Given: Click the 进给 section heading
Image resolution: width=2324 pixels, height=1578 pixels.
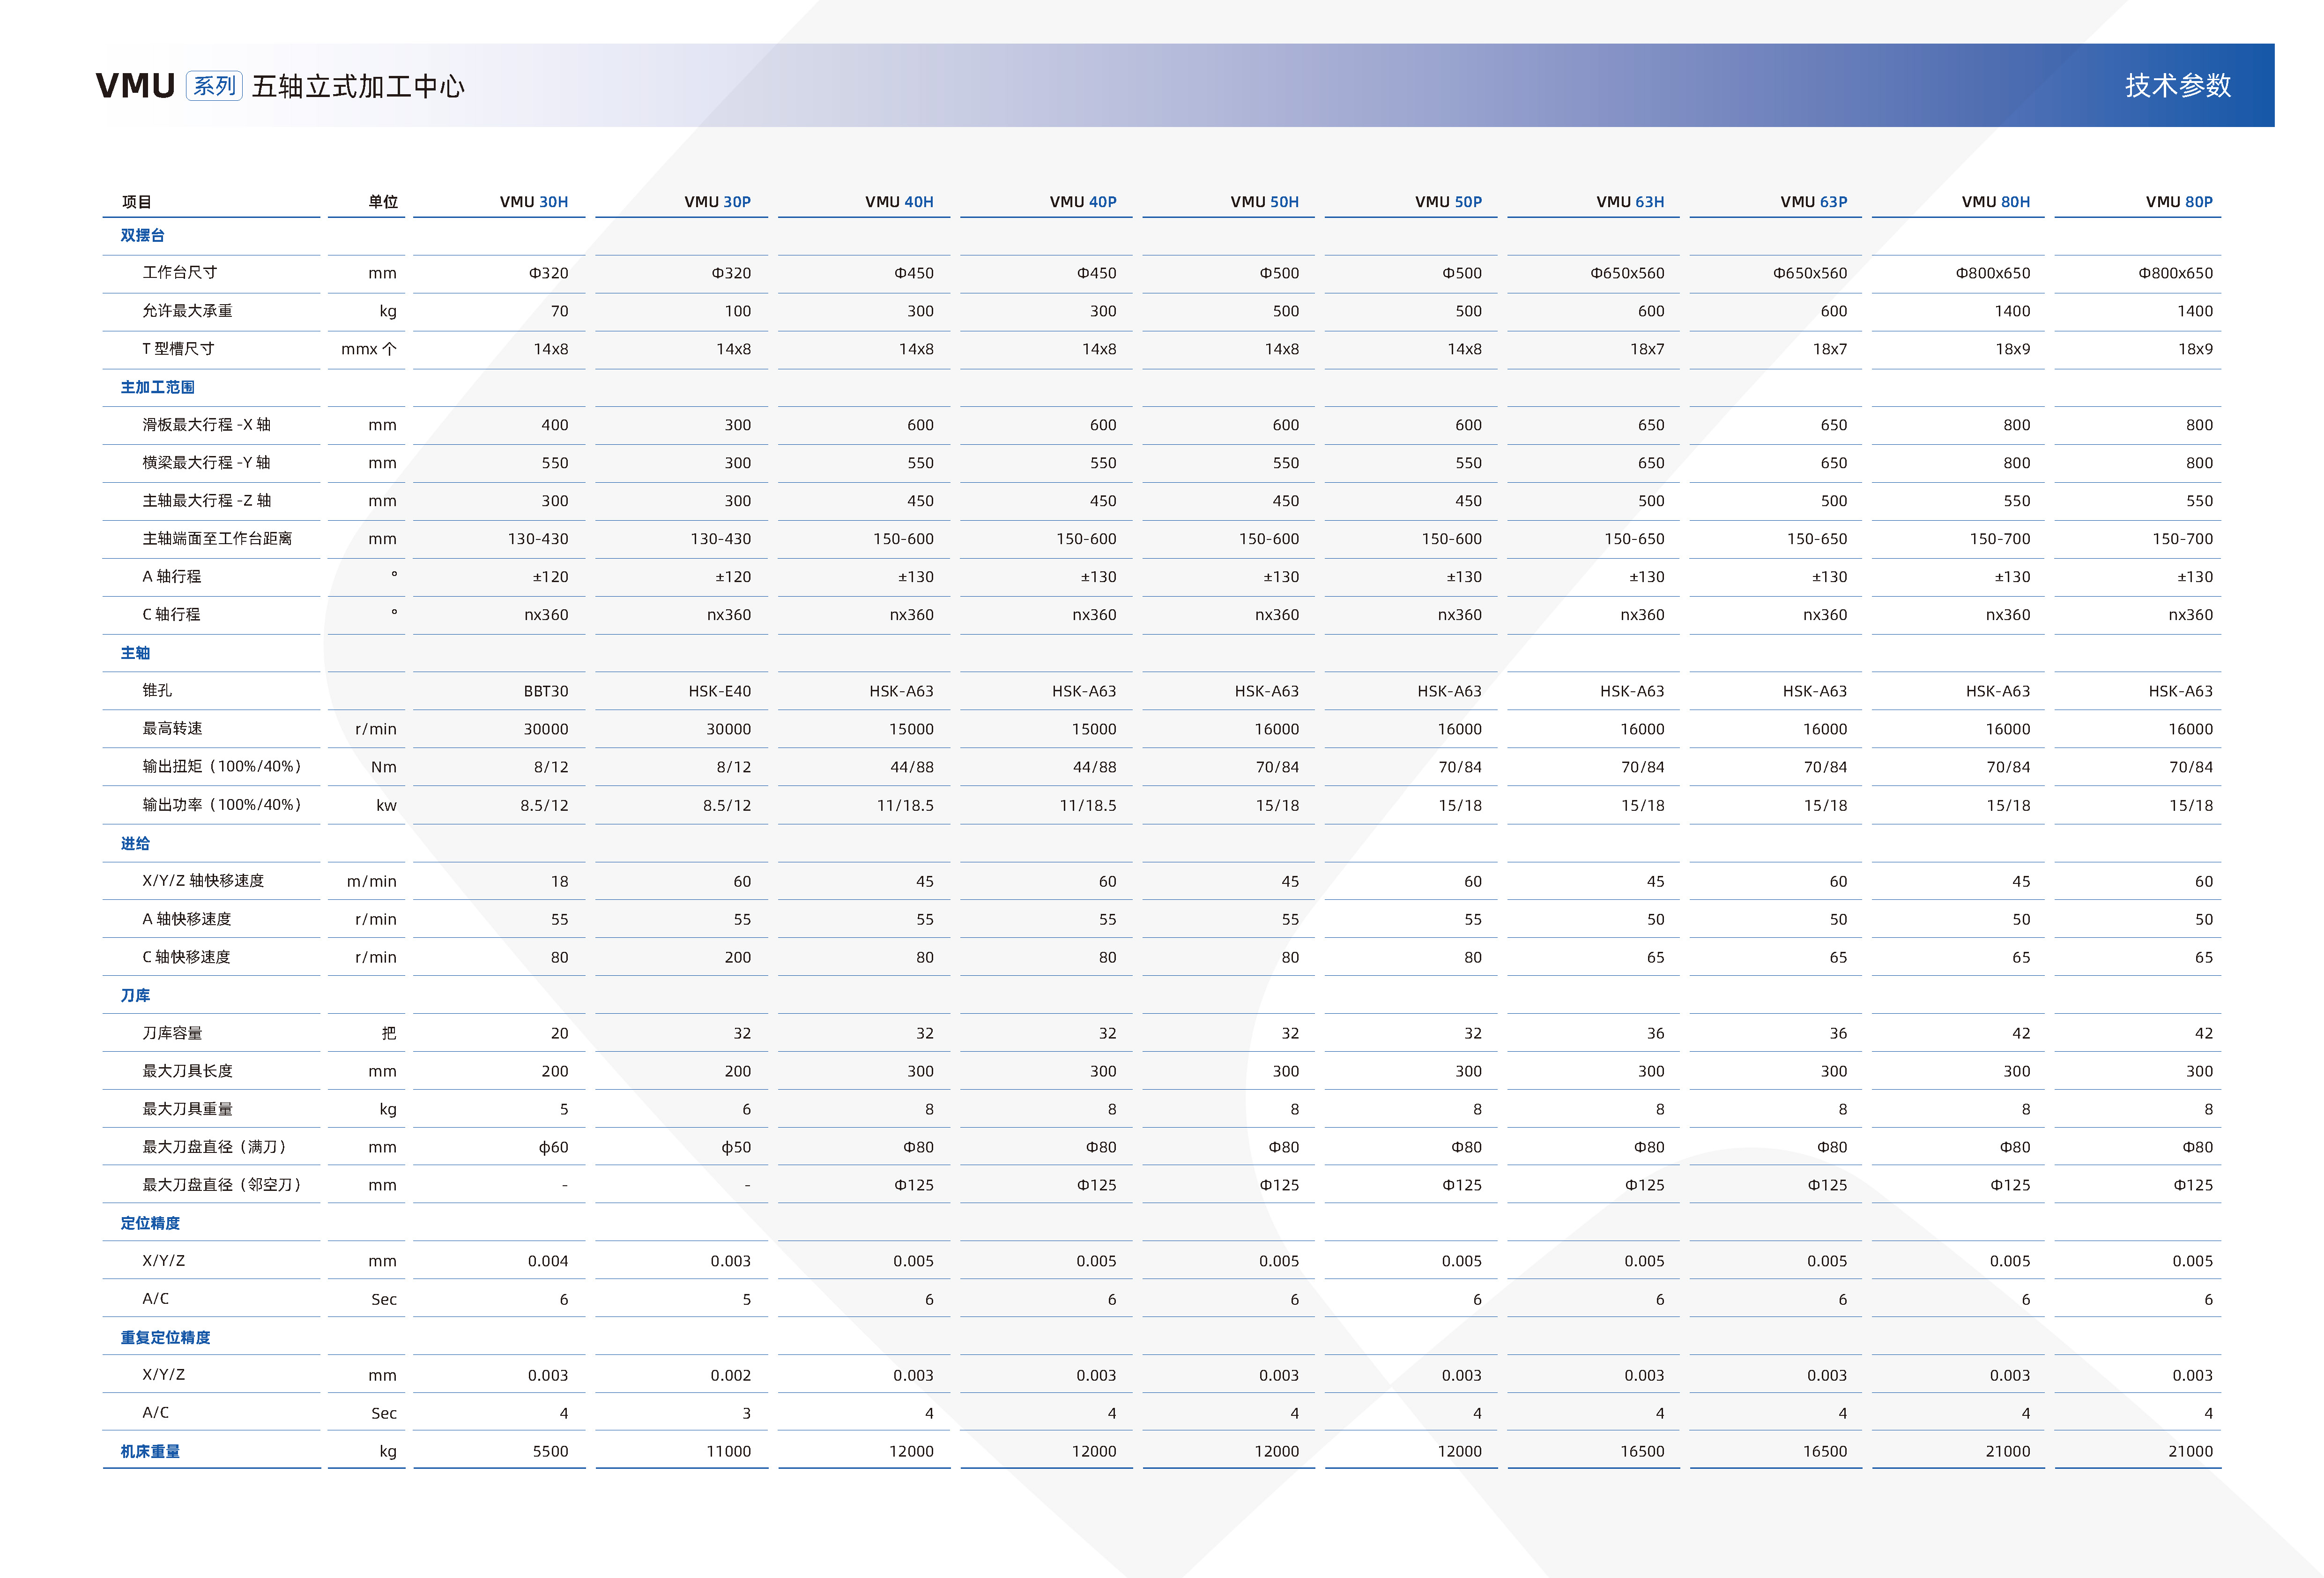Looking at the screenshot, I should (135, 844).
